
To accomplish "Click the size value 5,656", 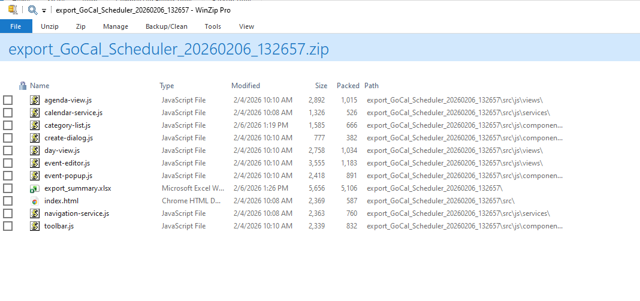I will coord(317,188).
